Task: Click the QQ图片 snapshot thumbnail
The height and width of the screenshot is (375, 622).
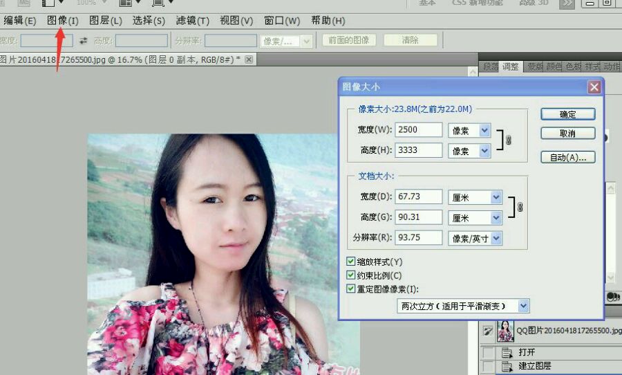Action: tap(505, 331)
